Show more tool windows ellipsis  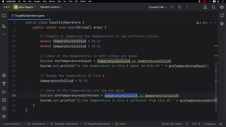4,34
